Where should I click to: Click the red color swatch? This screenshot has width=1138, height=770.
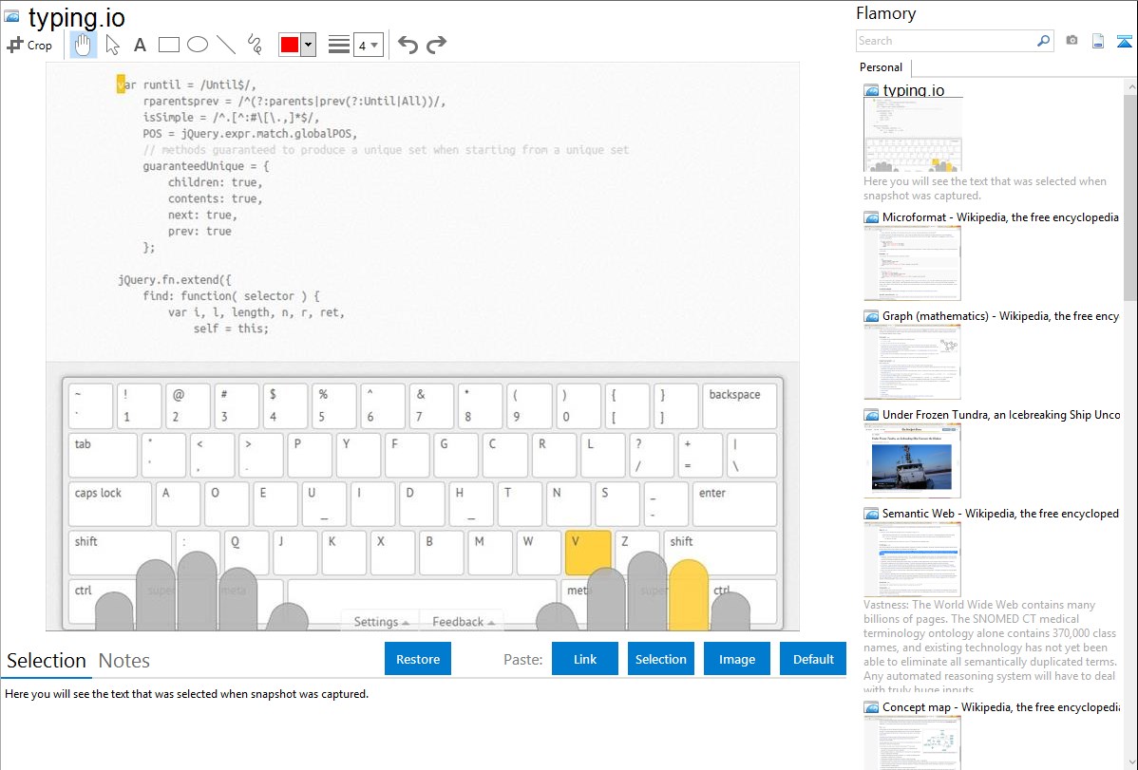(290, 45)
